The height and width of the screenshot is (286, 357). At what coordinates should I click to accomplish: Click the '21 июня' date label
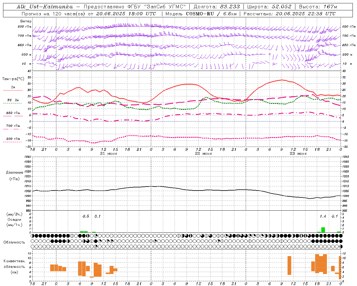pos(108,154)
